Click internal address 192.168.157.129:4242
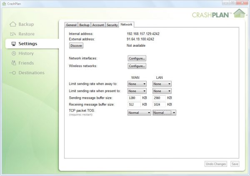 143,34
